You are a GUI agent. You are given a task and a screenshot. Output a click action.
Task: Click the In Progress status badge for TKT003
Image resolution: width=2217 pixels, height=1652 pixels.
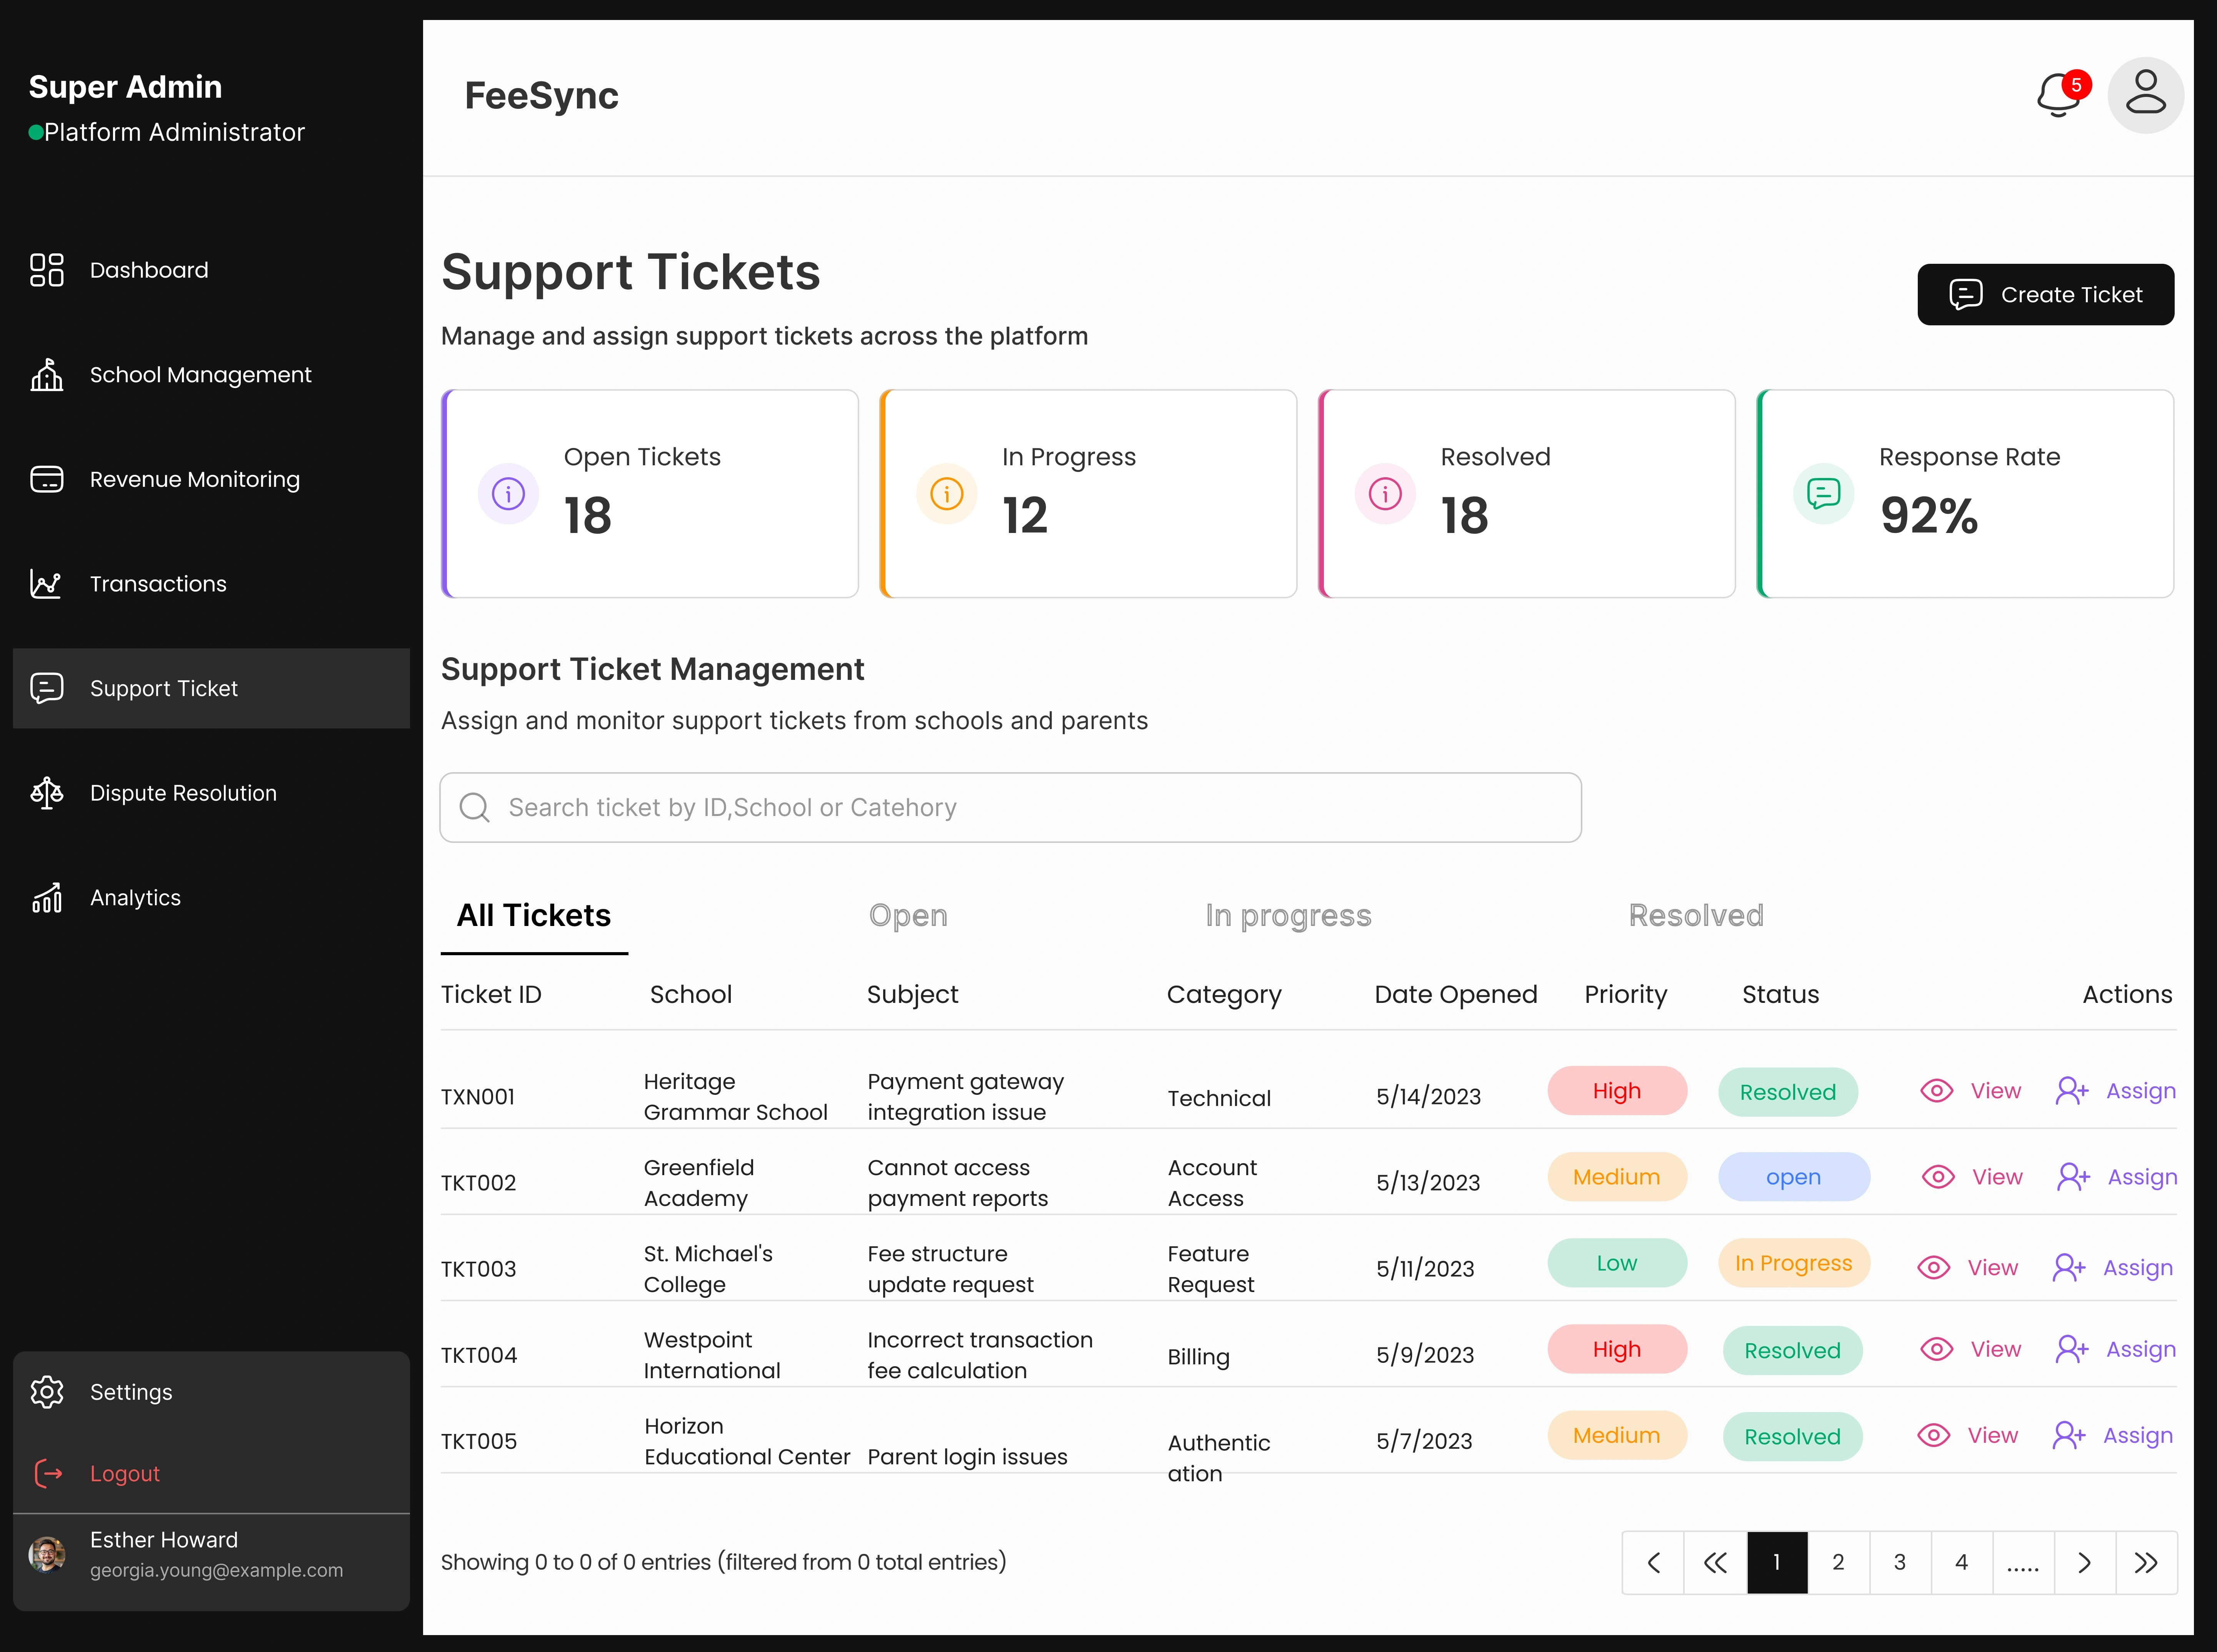[1794, 1263]
